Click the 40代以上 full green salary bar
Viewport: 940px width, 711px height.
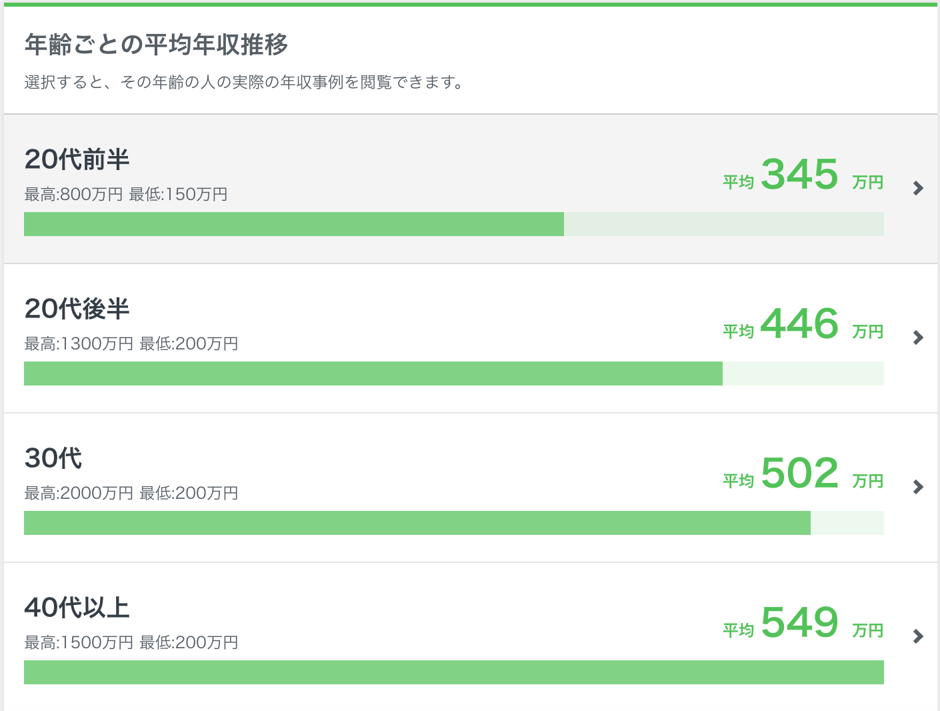coord(453,672)
